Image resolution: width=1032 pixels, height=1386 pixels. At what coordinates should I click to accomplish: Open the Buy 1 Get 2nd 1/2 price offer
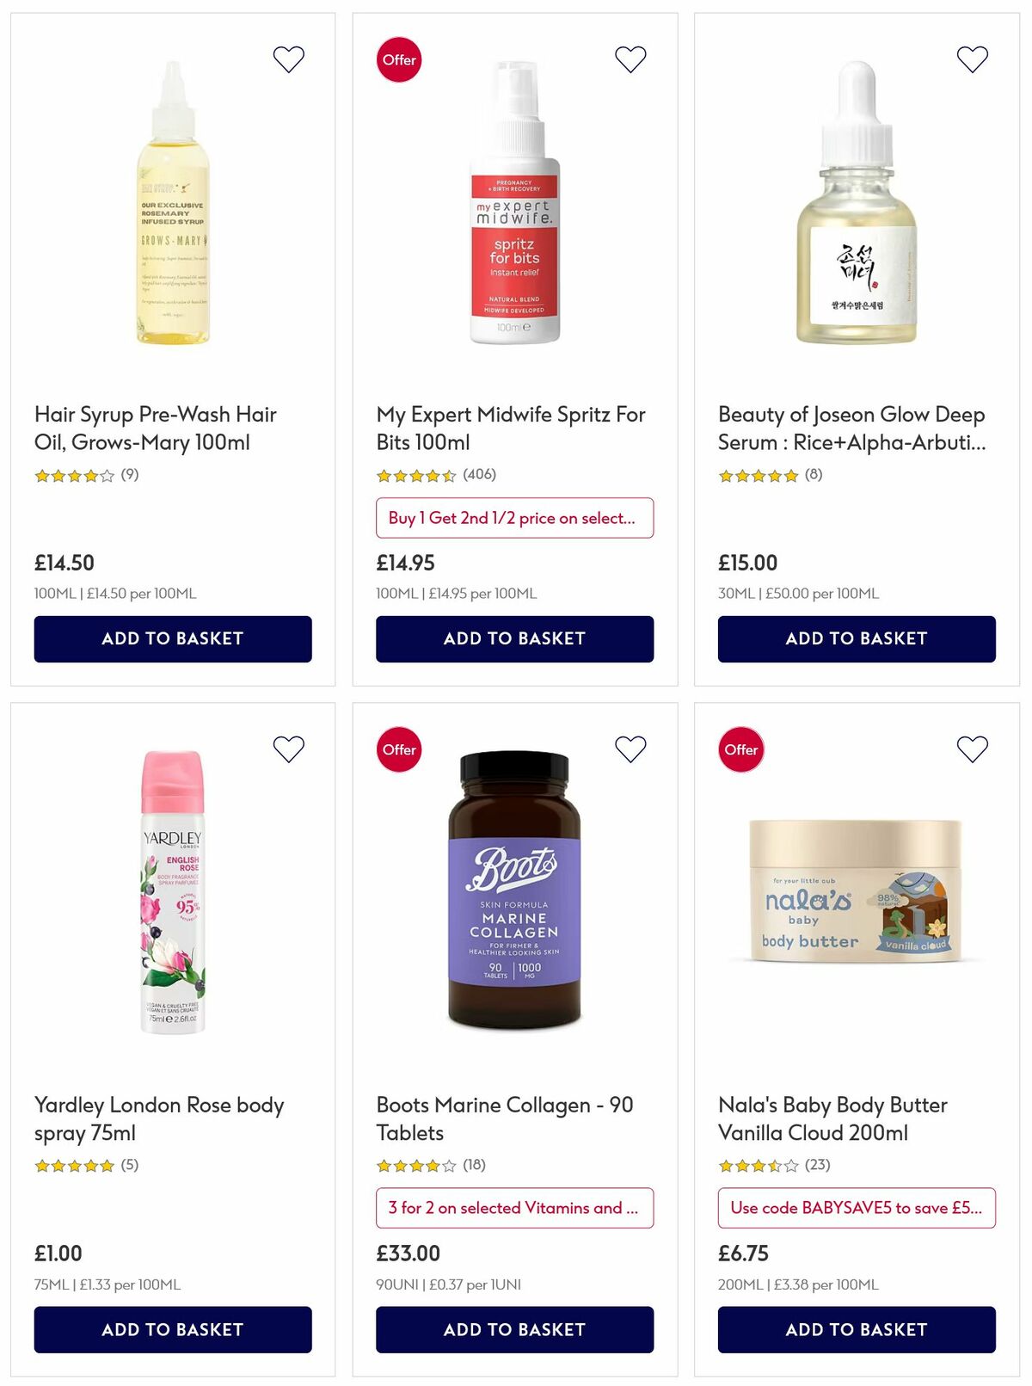point(513,518)
